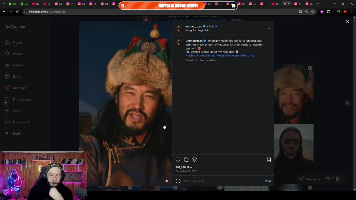Go to the previous post with the left arrow
356x200 pixels.
(6, 103)
